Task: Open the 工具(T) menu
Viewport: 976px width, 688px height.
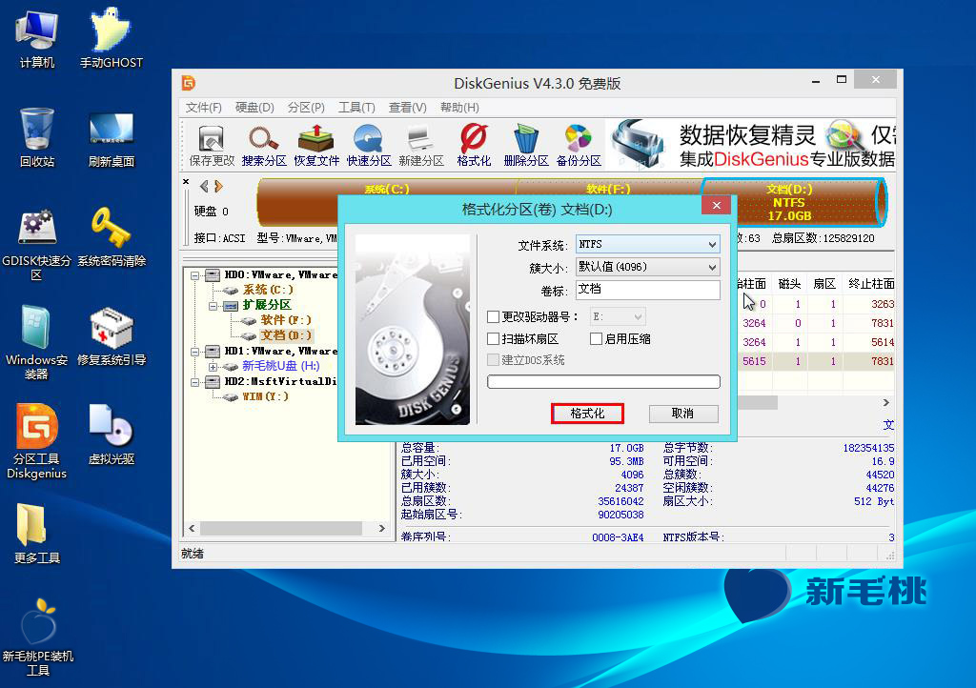Action: pyautogui.click(x=356, y=108)
